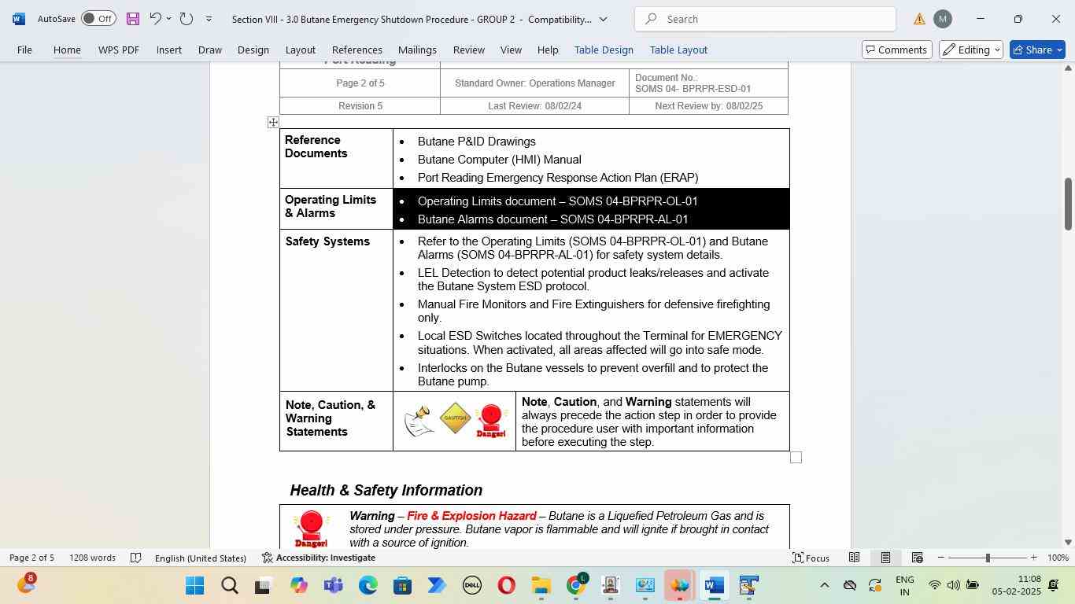This screenshot has width=1075, height=604.
Task: Click the Undo arrow icon
Action: [x=155, y=19]
